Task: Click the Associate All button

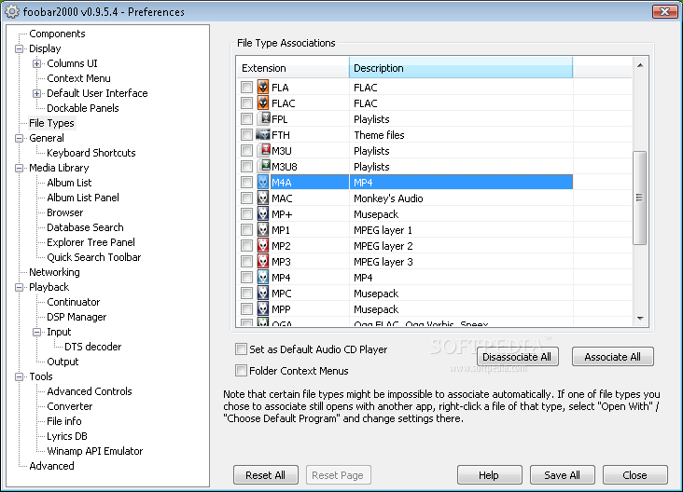Action: (612, 357)
